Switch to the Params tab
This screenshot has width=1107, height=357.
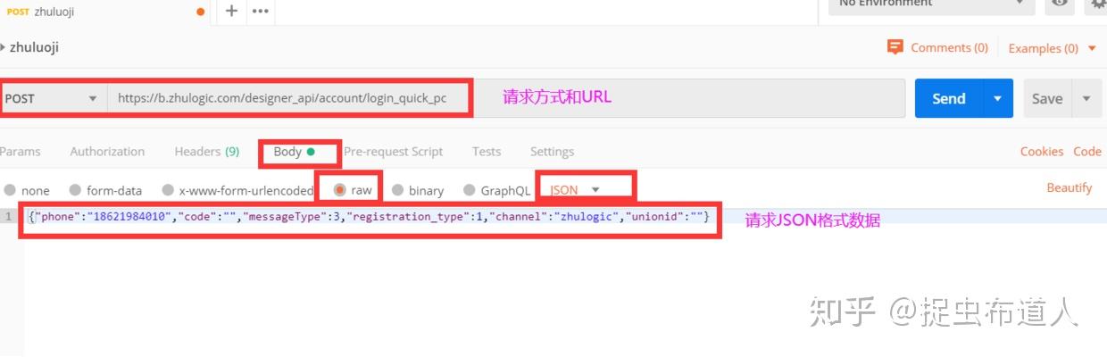click(x=20, y=151)
